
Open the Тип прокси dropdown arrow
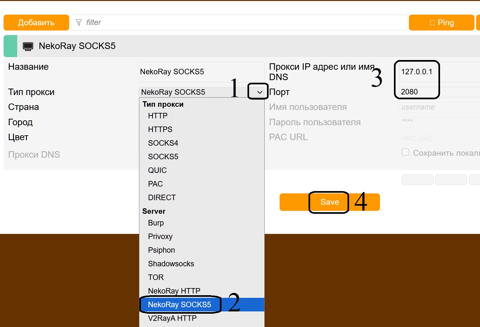click(x=259, y=92)
